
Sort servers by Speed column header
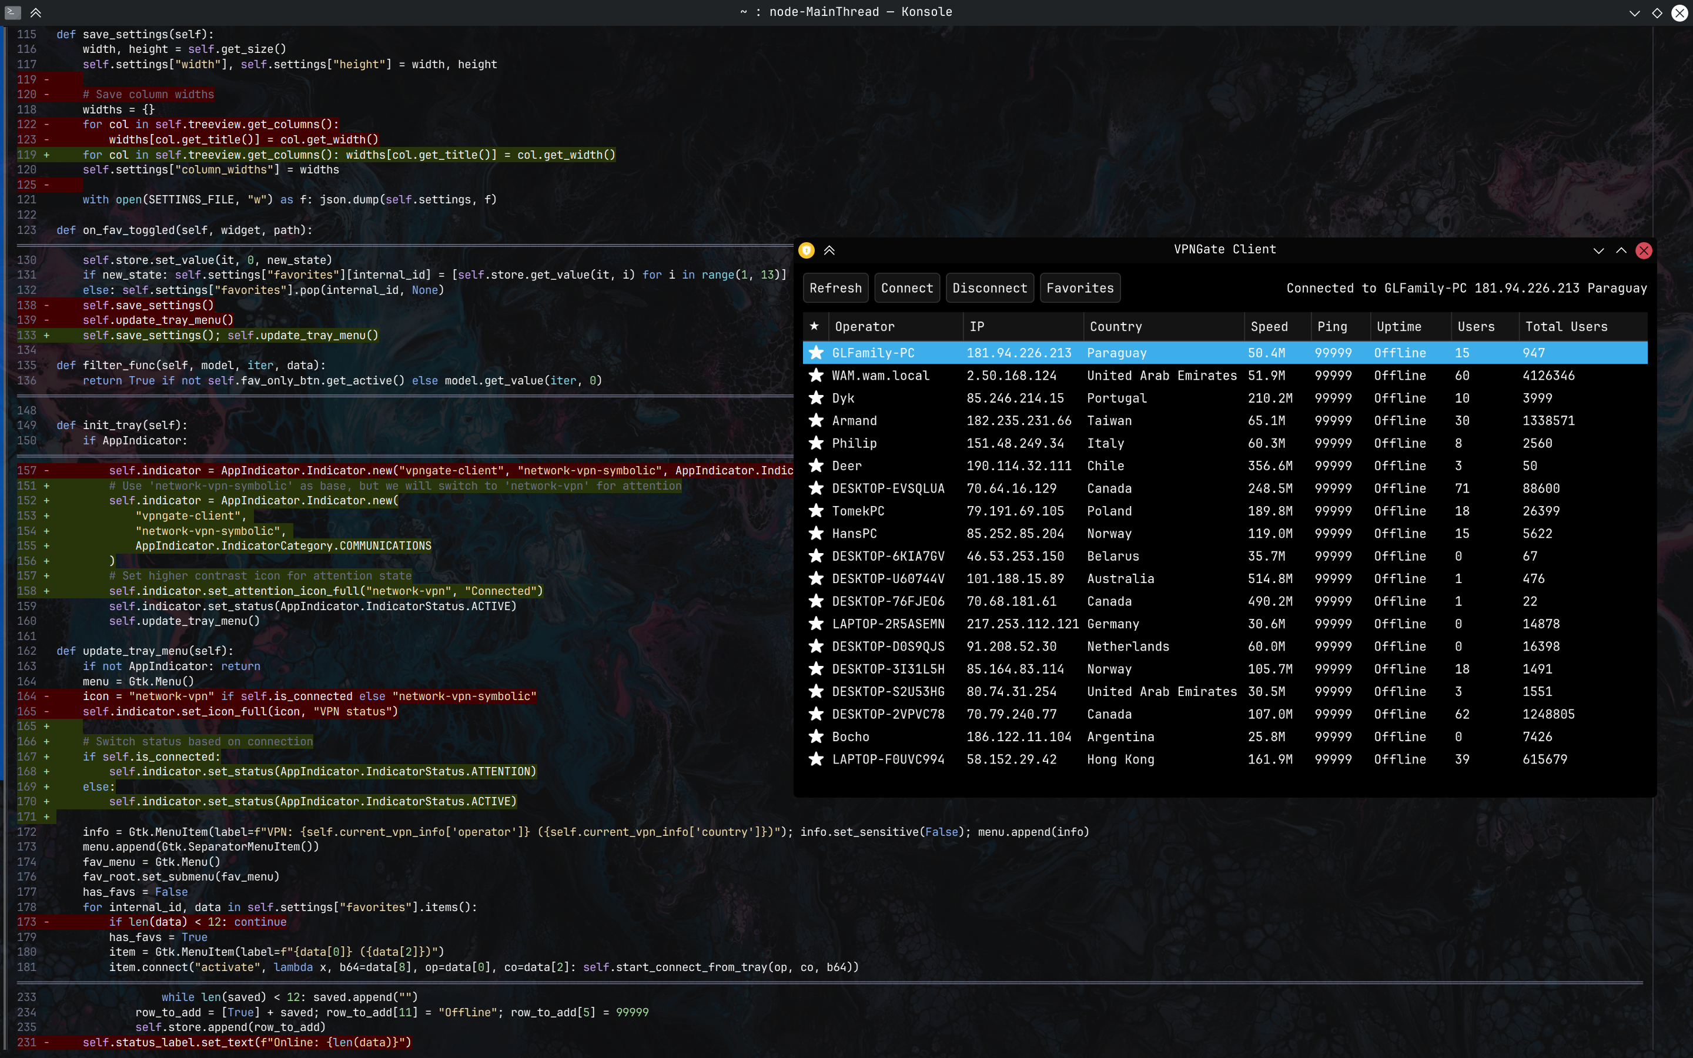tap(1269, 326)
